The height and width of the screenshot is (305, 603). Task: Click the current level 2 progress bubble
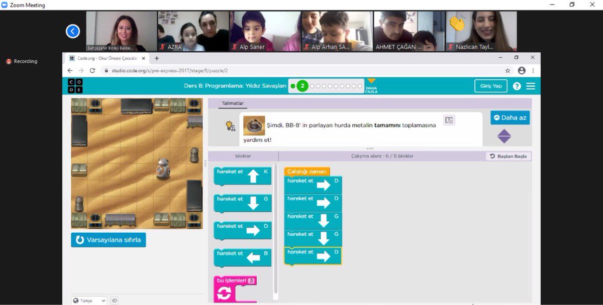pyautogui.click(x=302, y=86)
